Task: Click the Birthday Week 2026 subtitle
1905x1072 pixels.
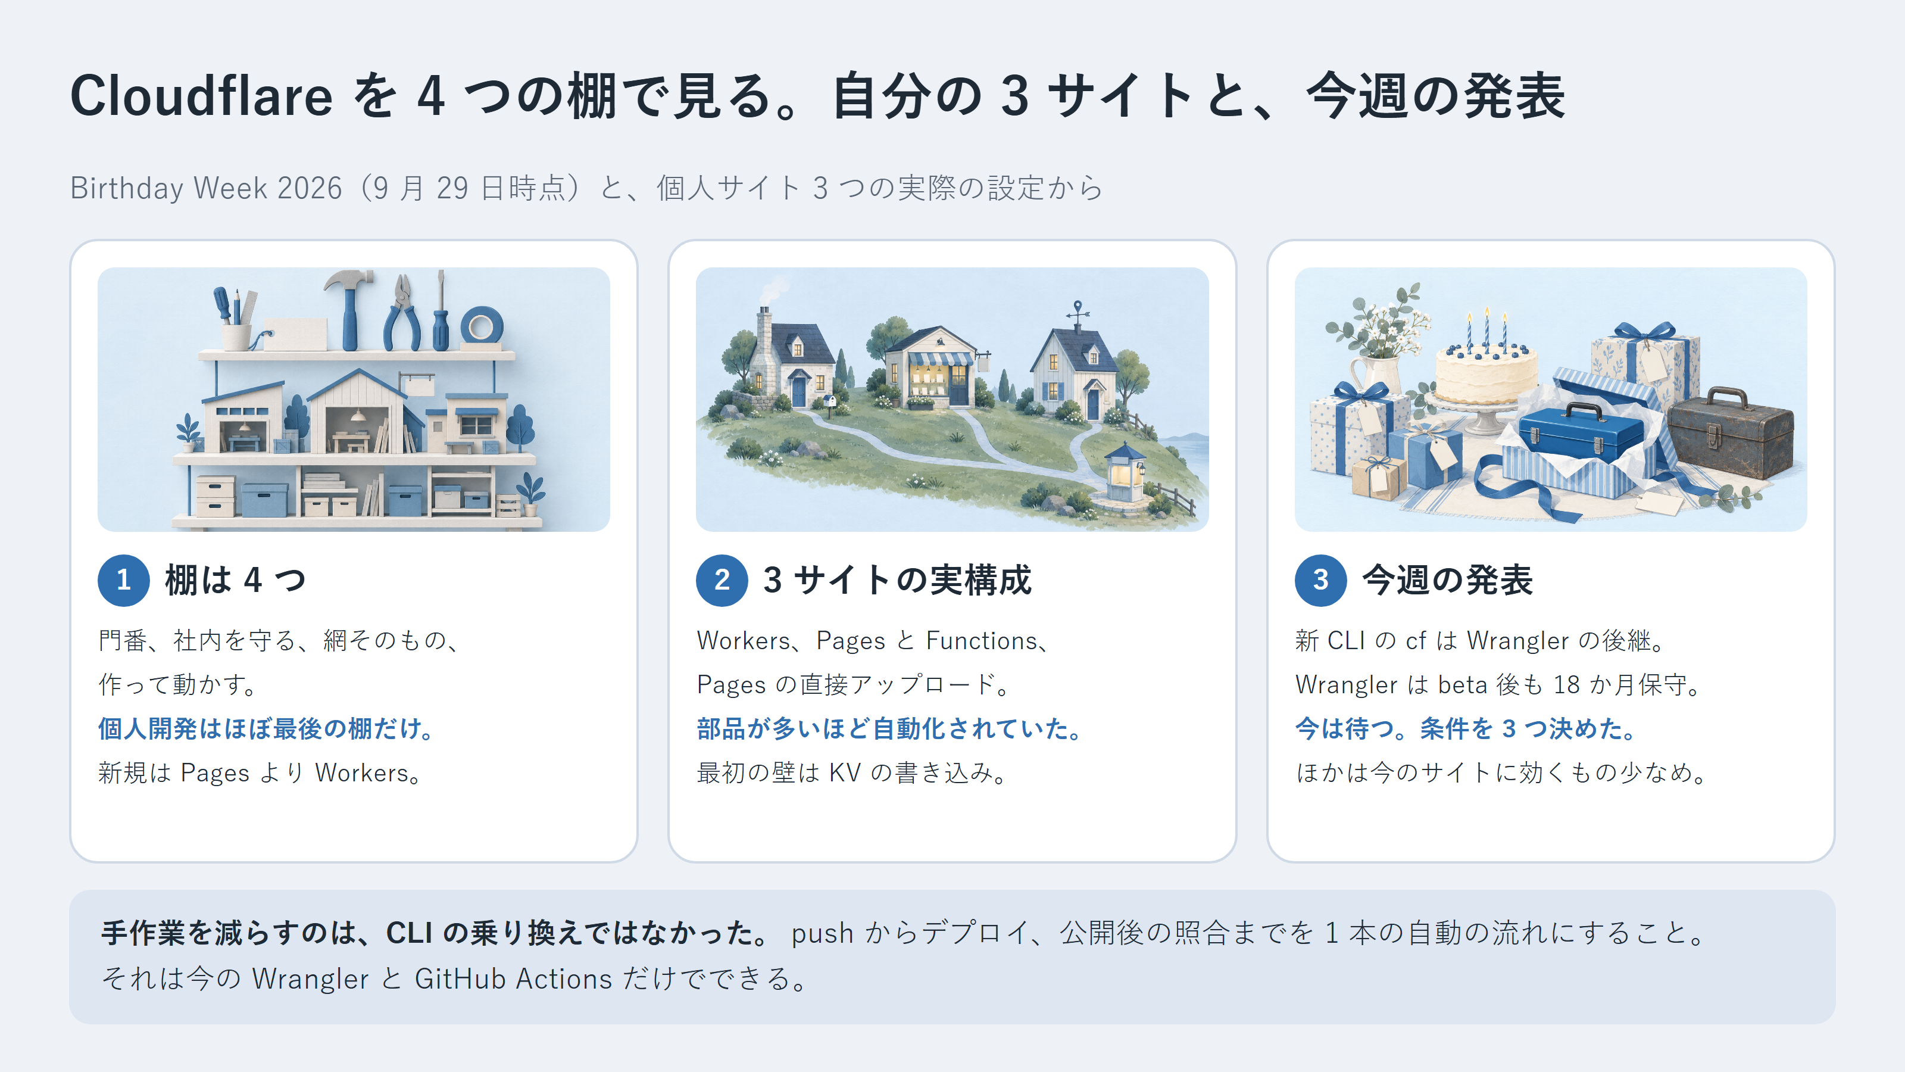Action: click(586, 188)
